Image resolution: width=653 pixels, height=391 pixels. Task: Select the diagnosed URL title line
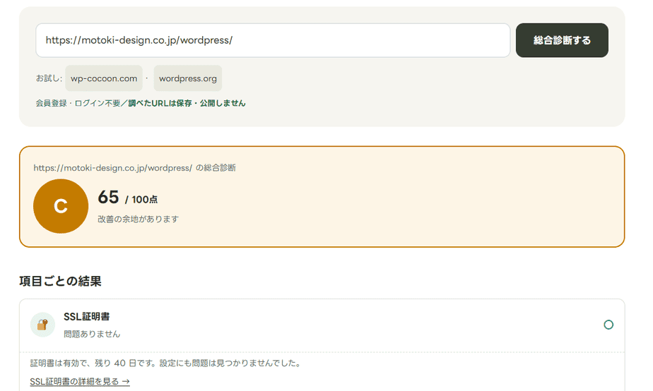[x=134, y=168]
